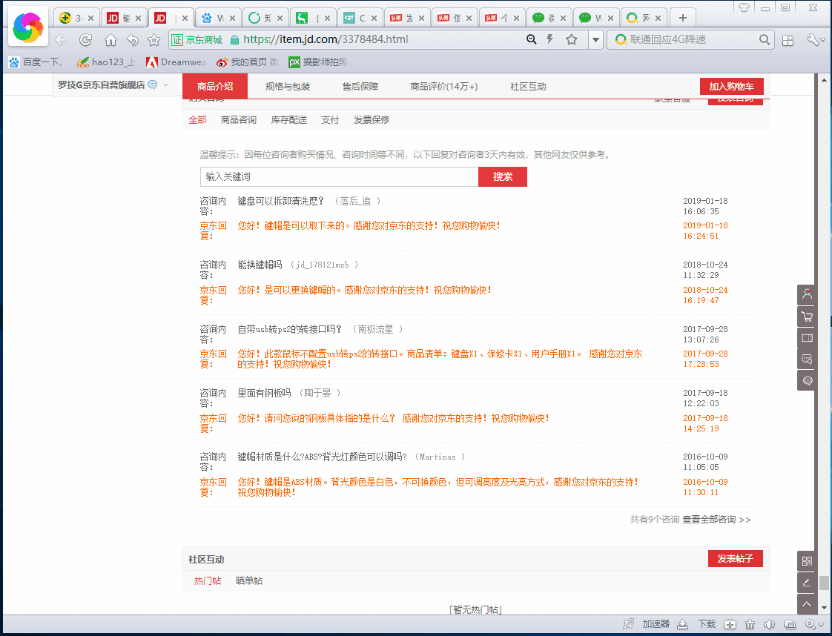Switch to the 商品介绍 tab
832x636 pixels.
coord(215,87)
